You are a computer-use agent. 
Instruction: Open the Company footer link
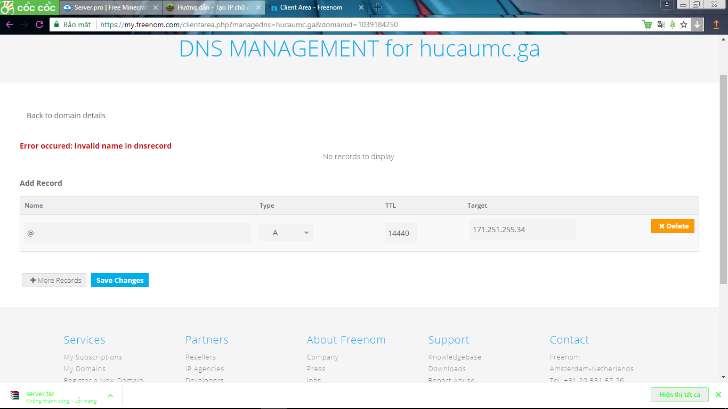pyautogui.click(x=322, y=357)
